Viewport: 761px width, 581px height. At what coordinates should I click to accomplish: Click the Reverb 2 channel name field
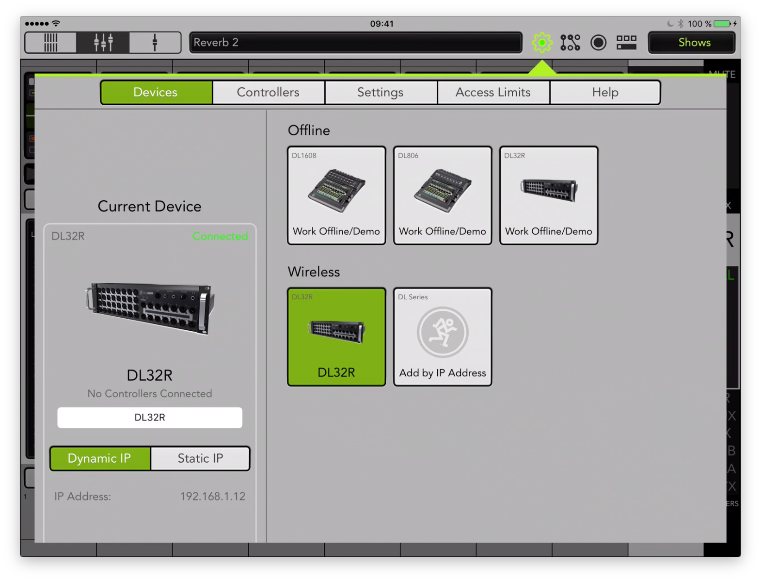(356, 43)
